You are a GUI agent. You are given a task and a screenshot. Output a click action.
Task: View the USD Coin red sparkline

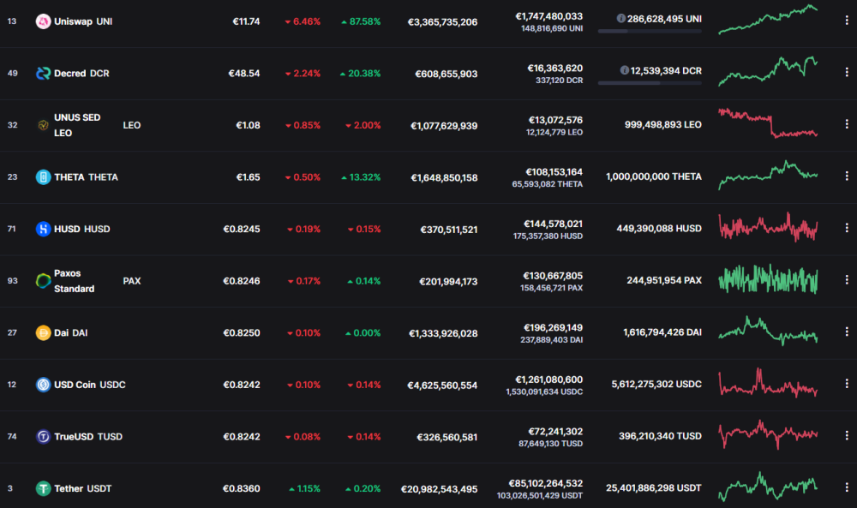click(x=768, y=382)
